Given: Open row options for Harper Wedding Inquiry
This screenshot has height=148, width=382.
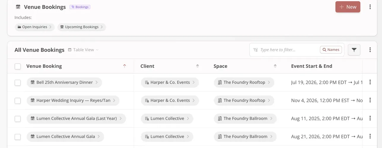Looking at the screenshot, I should click(370, 100).
